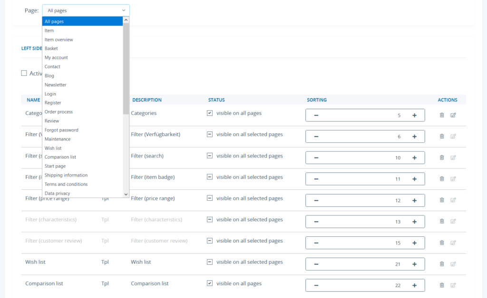Edit the Categories box entry

pyautogui.click(x=453, y=115)
